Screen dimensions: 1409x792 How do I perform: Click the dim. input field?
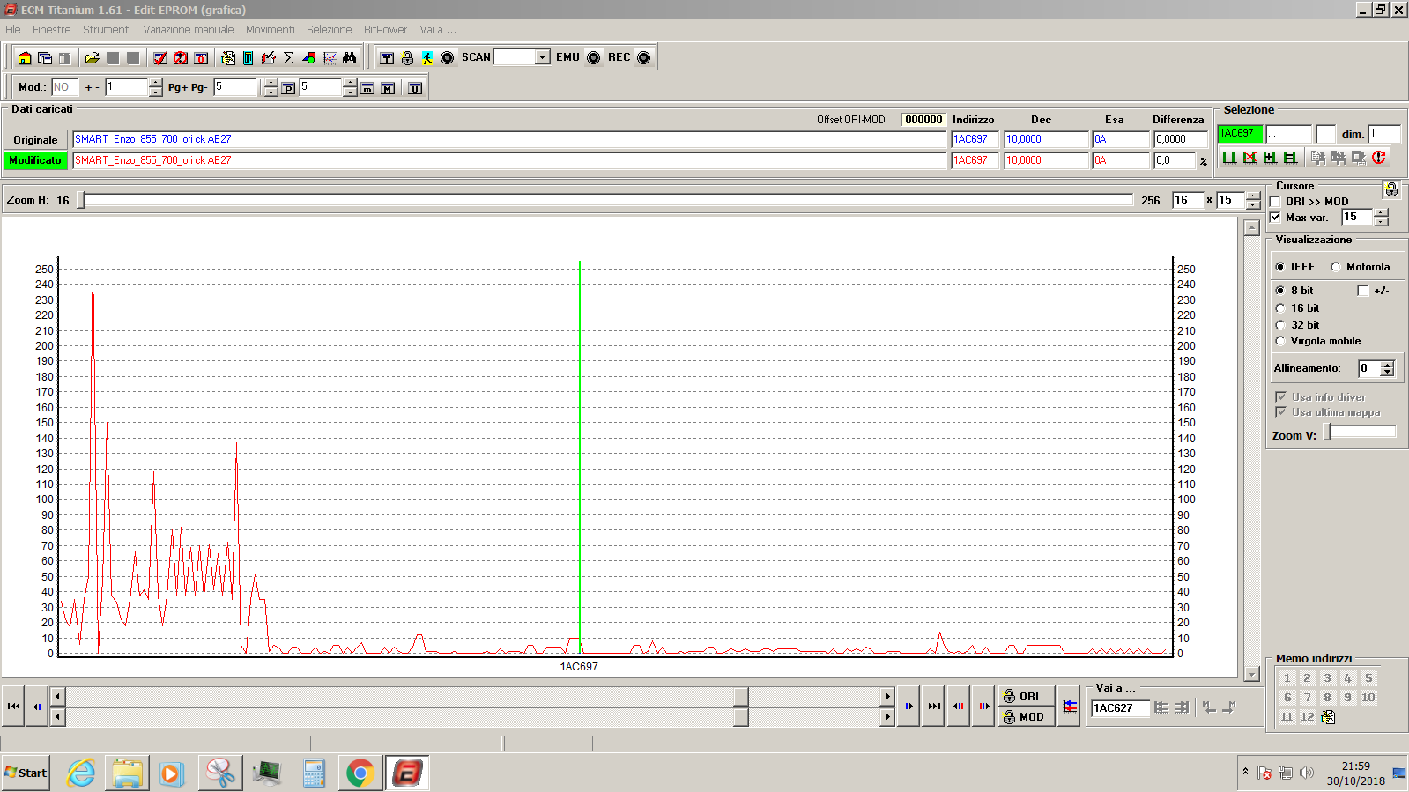tap(1383, 134)
